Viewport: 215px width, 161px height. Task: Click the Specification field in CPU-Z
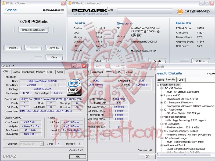[51, 99]
